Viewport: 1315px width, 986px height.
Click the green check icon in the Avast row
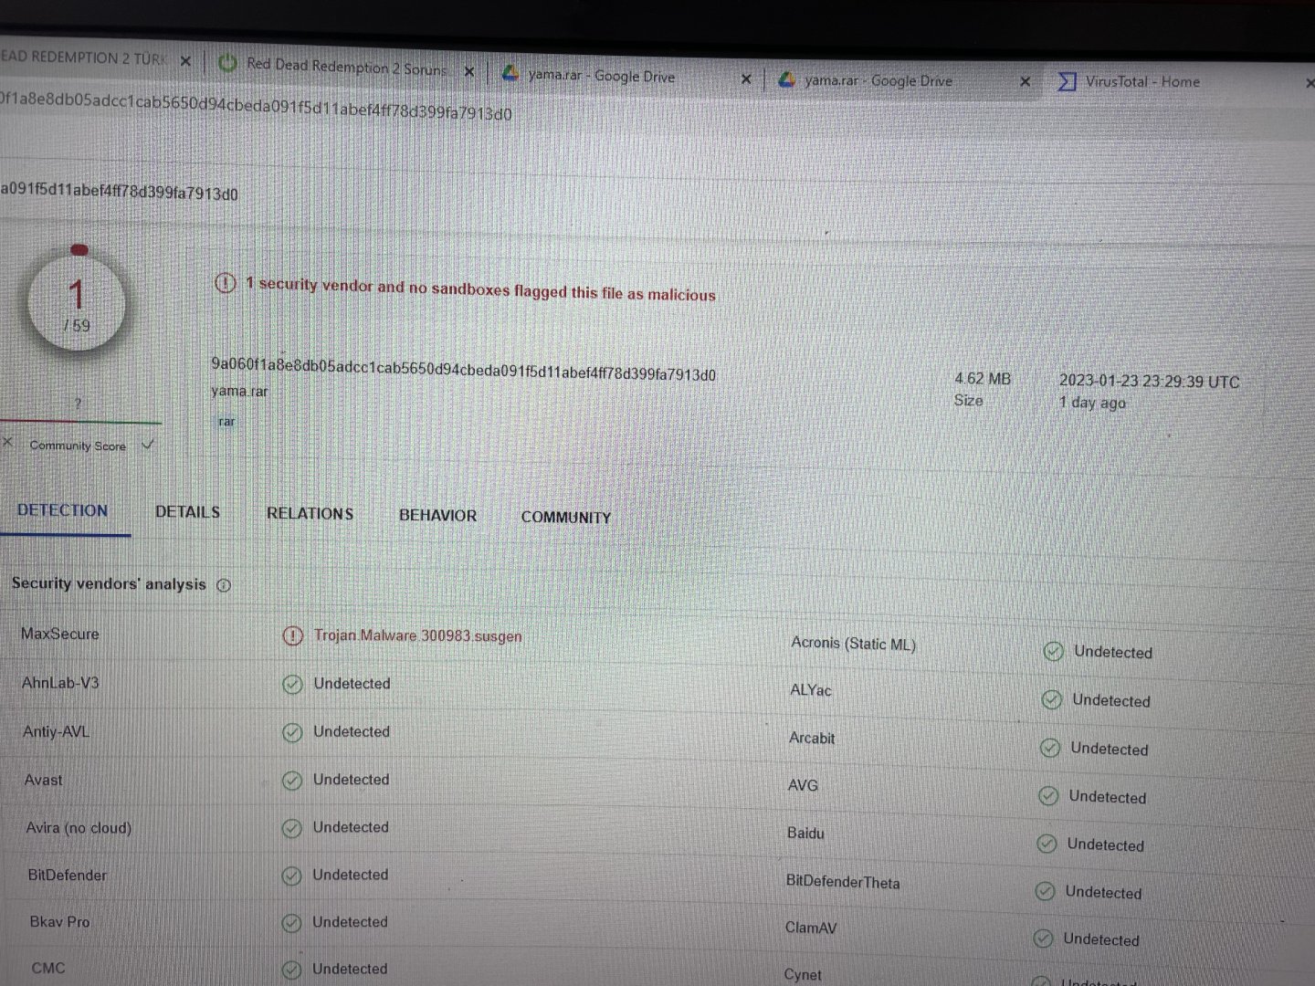[x=292, y=781]
